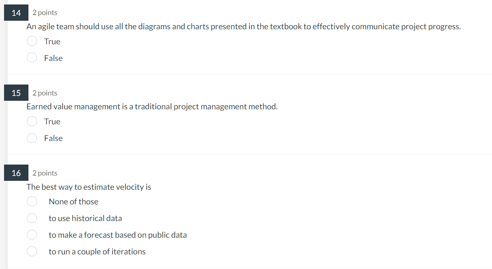
Task: Select False for question 15
Action: click(32, 138)
